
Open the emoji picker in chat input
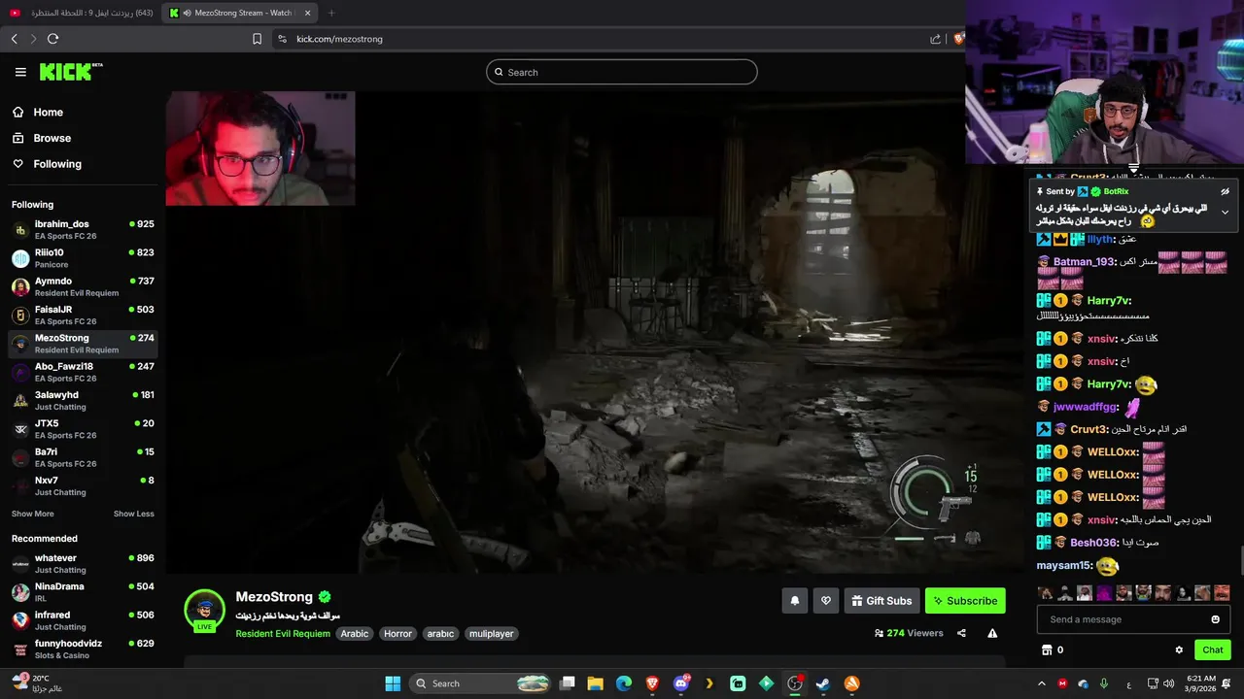click(1215, 619)
